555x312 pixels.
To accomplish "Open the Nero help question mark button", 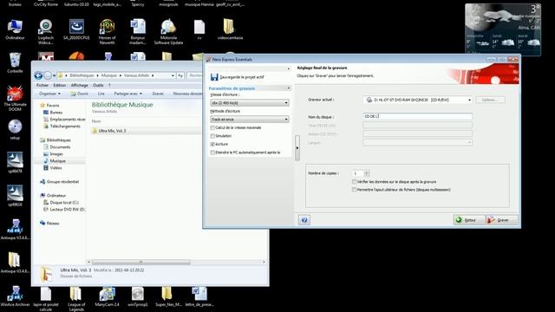I will (304, 220).
